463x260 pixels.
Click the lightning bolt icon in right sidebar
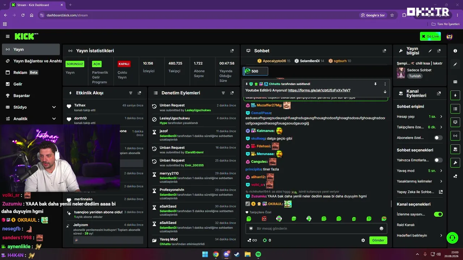[x=455, y=95]
